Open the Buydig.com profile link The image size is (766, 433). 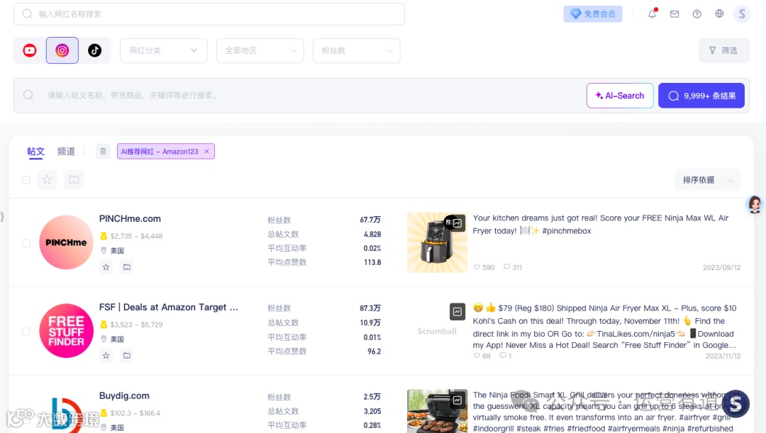pyautogui.click(x=124, y=395)
